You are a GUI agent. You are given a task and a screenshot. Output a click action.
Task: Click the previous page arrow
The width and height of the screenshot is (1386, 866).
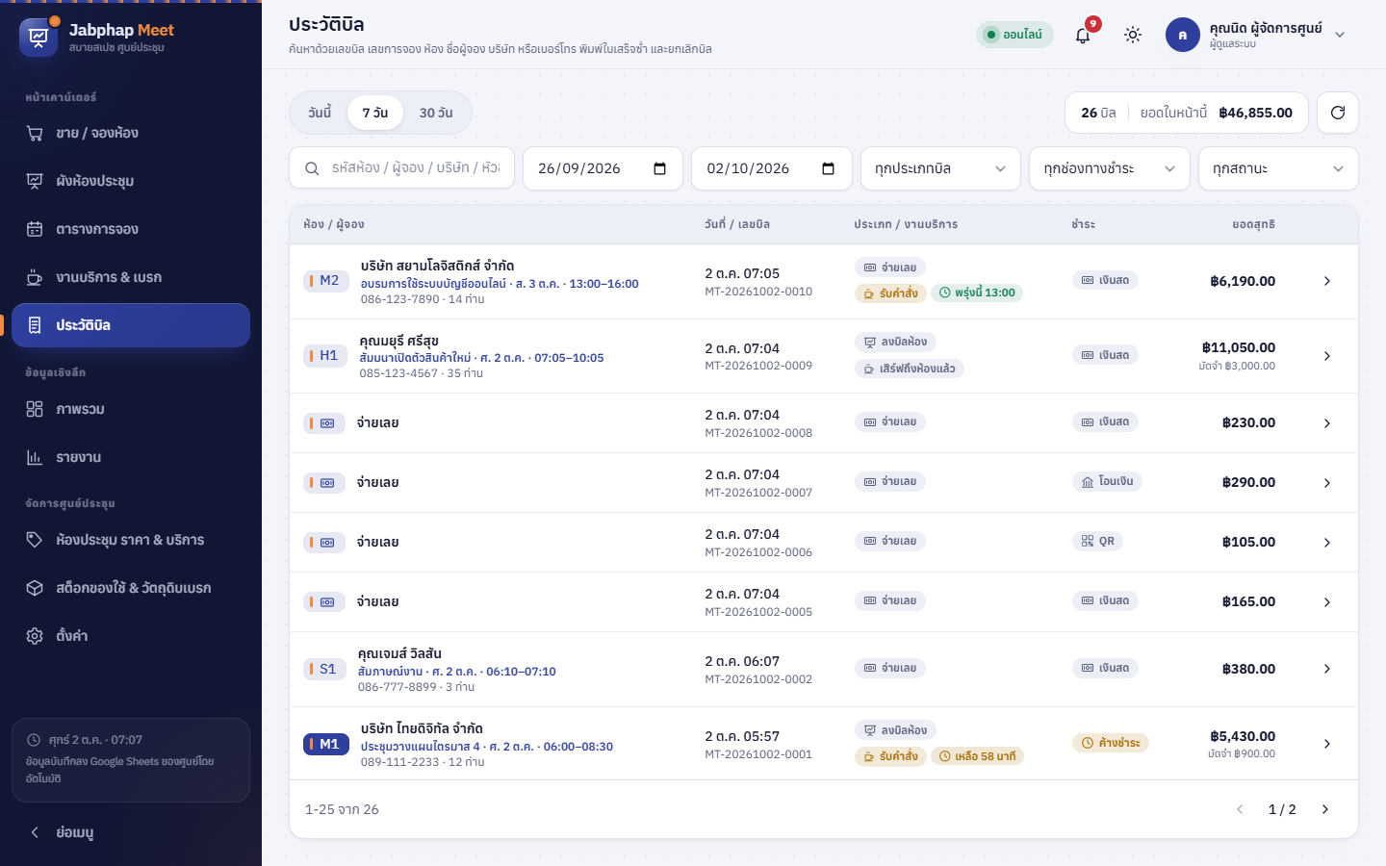tap(1240, 809)
